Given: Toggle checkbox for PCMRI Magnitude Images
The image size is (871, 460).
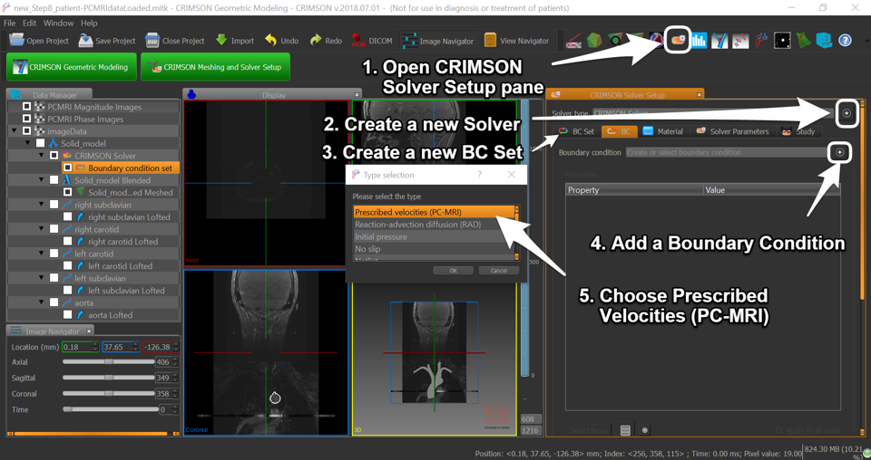Looking at the screenshot, I should click(x=27, y=107).
